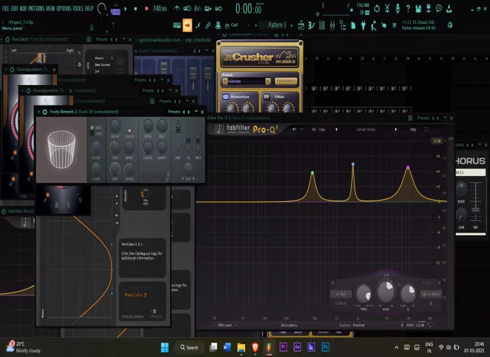This screenshot has height=357, width=490.
Task: Select the blue EQ band node
Action: coord(353,164)
